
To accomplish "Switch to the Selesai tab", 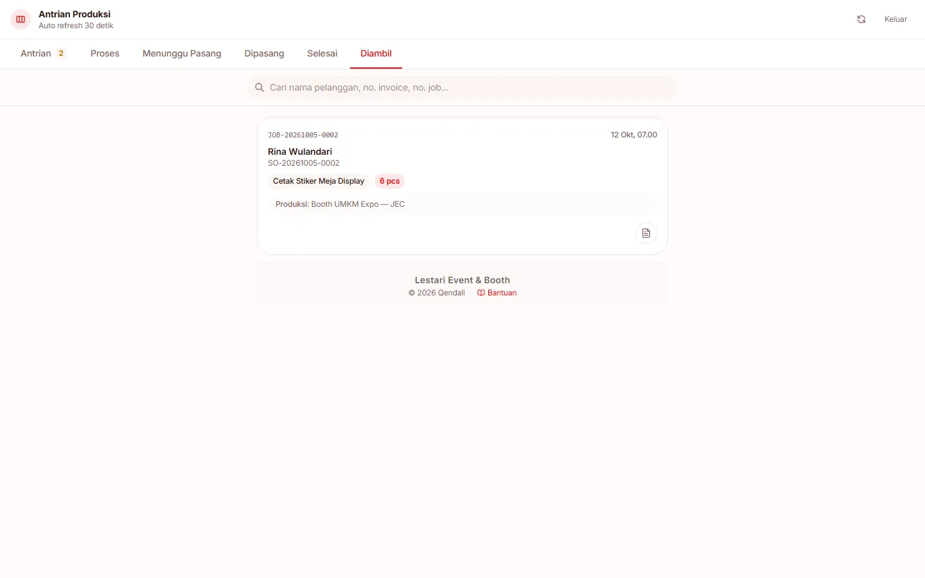I will (x=322, y=53).
